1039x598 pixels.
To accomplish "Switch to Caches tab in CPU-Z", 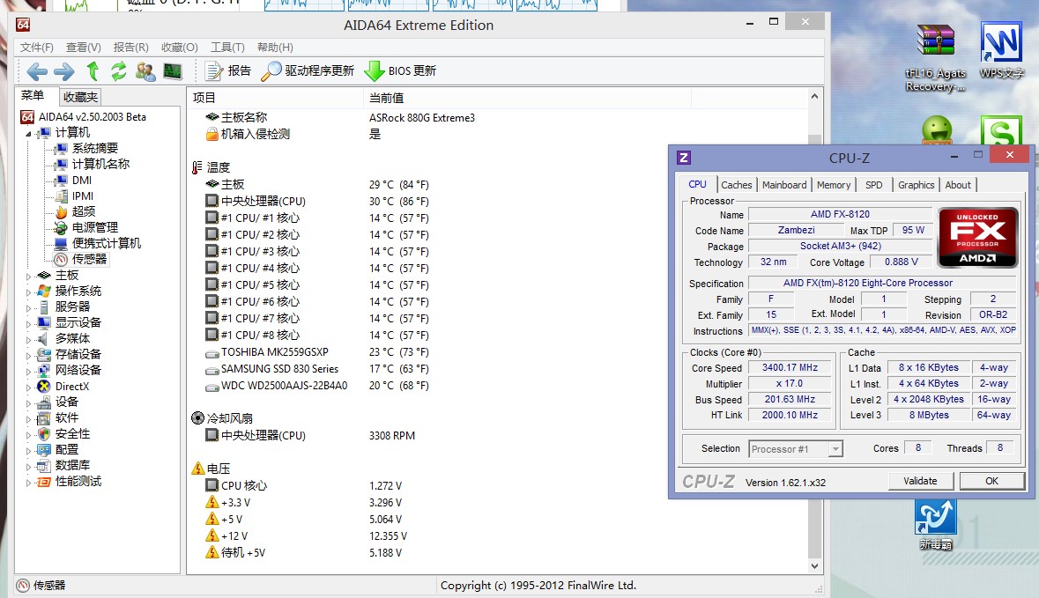I will tap(736, 185).
